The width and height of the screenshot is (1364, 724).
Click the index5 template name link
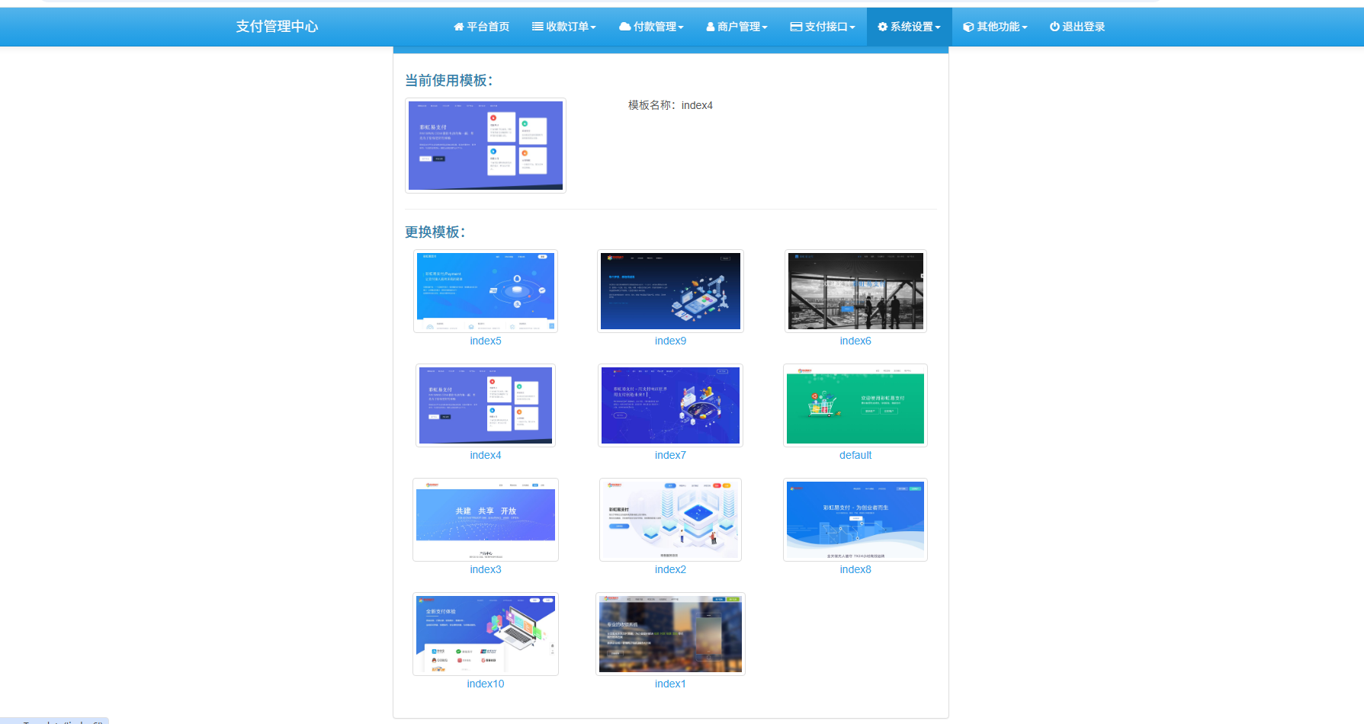click(486, 341)
